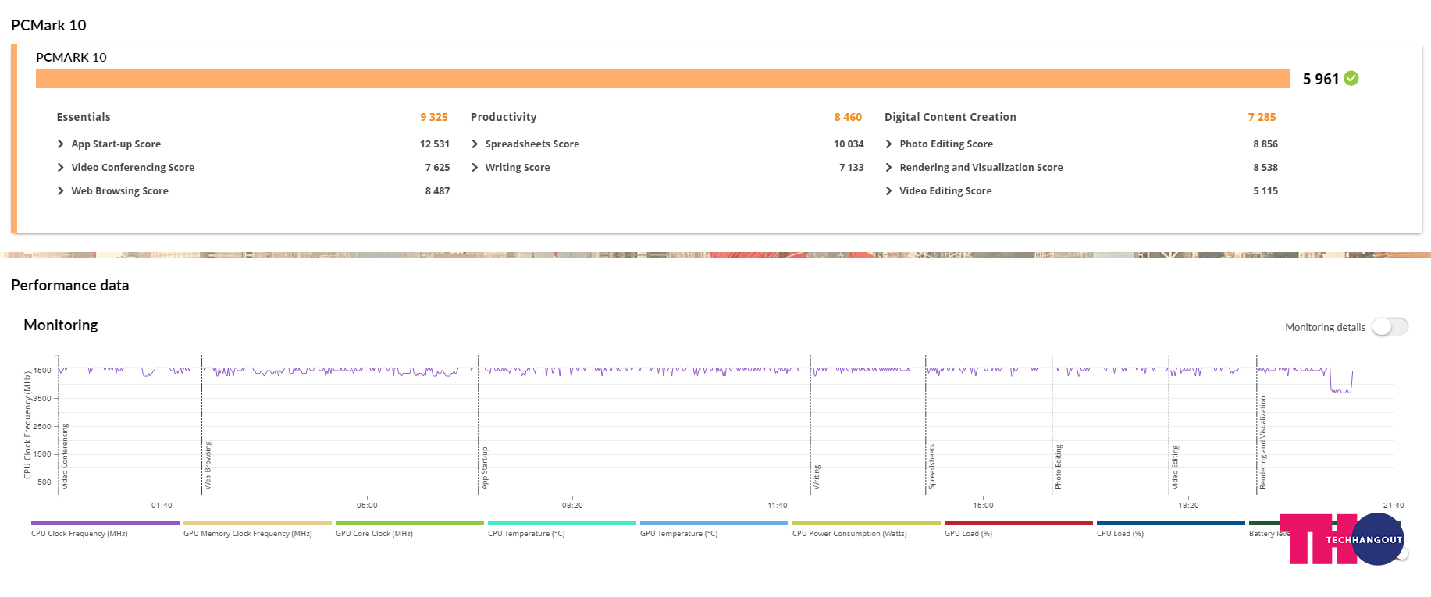Click the Rendering and Visualization chart marker
Screen dimensions: 1431x597
pyautogui.click(x=1262, y=443)
